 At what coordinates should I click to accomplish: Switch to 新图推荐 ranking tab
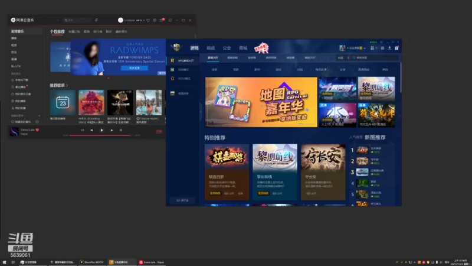coord(375,138)
